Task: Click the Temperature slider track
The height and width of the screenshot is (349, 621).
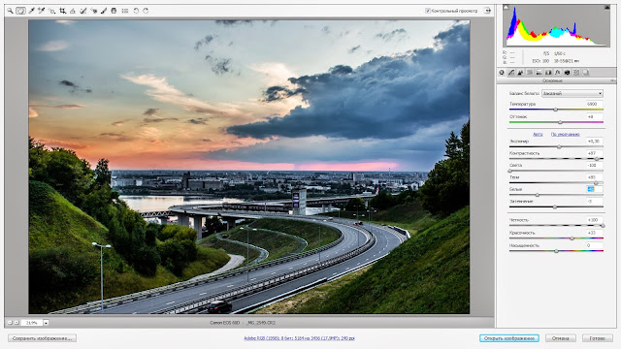Action: pos(556,110)
